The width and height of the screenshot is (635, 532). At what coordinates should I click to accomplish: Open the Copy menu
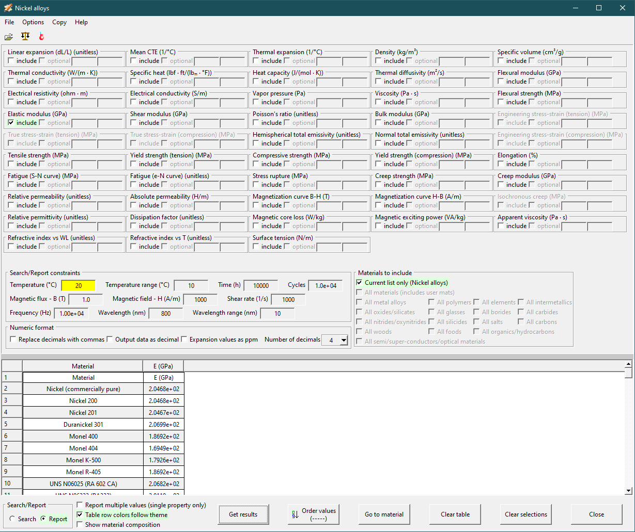[59, 22]
